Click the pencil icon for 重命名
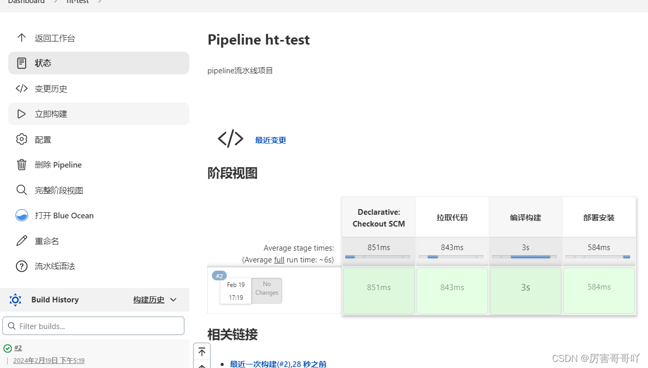 [x=22, y=241]
